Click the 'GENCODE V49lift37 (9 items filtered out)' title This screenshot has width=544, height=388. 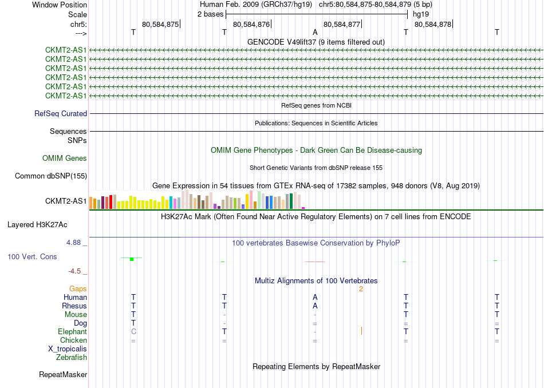tap(316, 42)
